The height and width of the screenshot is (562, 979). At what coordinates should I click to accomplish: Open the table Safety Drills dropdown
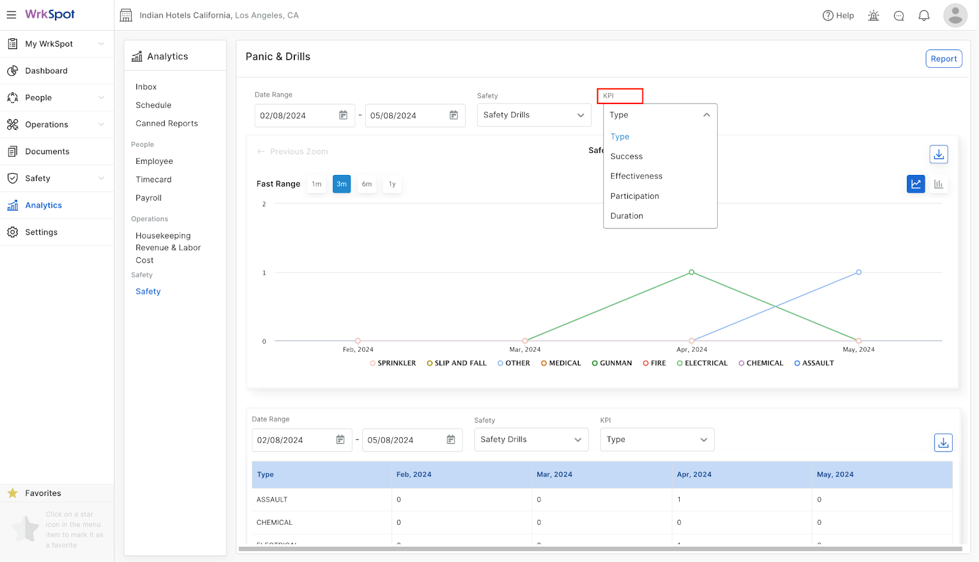(x=531, y=440)
